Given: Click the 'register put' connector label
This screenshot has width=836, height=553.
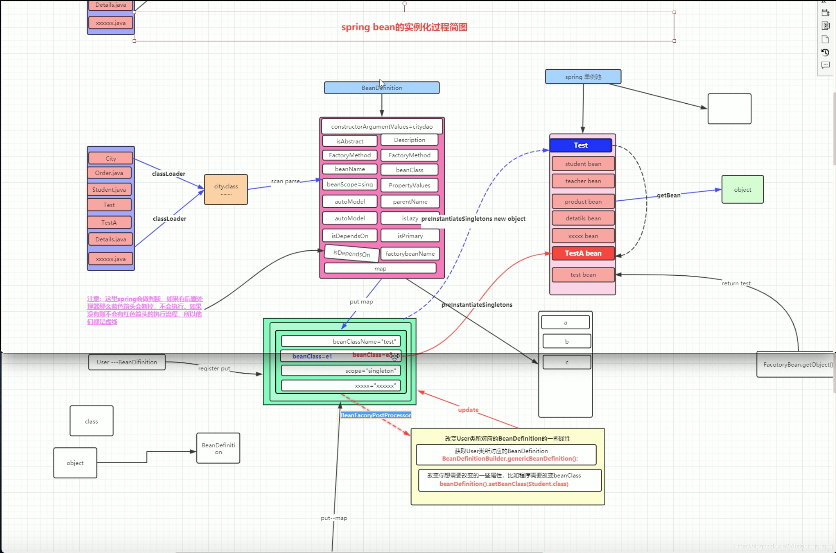Looking at the screenshot, I should click(x=214, y=368).
